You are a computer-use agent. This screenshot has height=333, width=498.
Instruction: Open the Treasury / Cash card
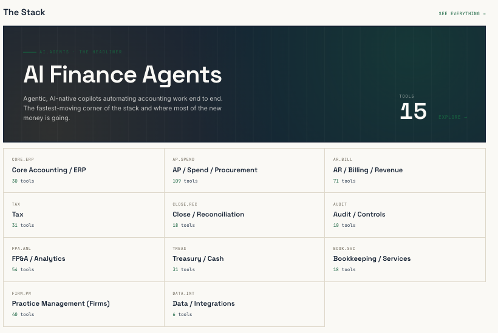pyautogui.click(x=244, y=260)
